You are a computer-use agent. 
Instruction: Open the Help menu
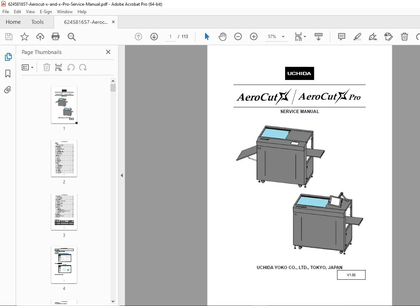[x=82, y=11]
